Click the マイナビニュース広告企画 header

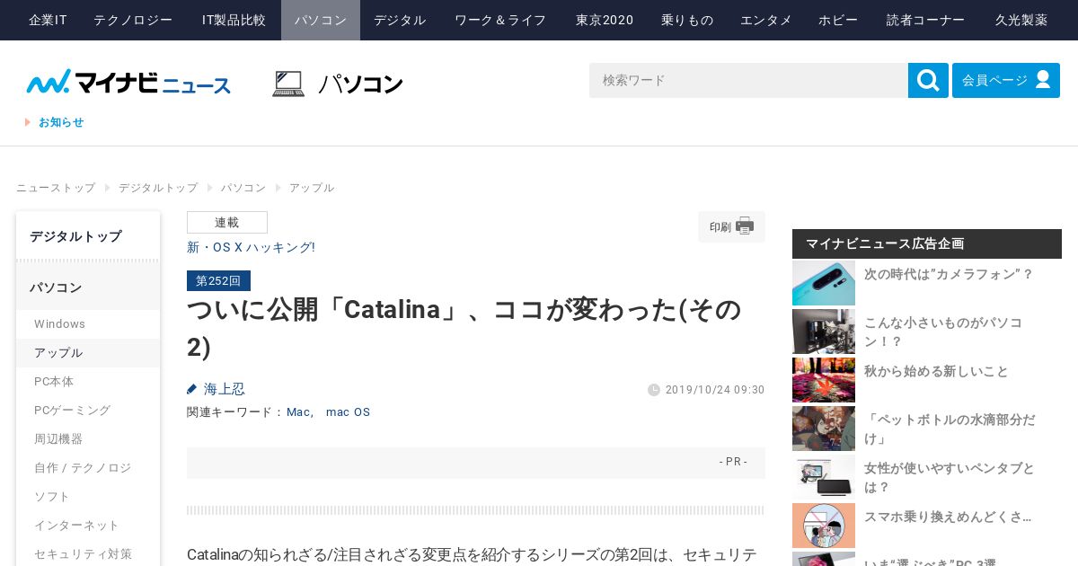927,243
